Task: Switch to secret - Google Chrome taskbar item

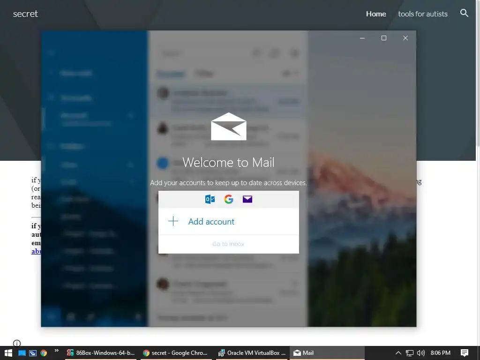Action: coord(176,353)
